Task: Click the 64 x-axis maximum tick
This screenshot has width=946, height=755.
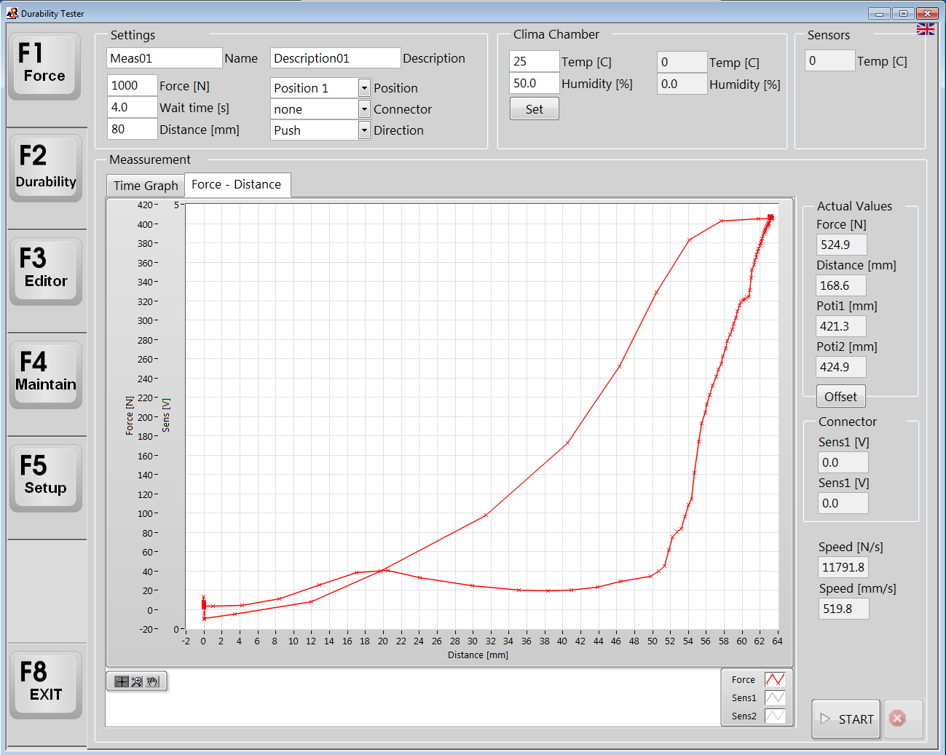Action: click(x=777, y=641)
